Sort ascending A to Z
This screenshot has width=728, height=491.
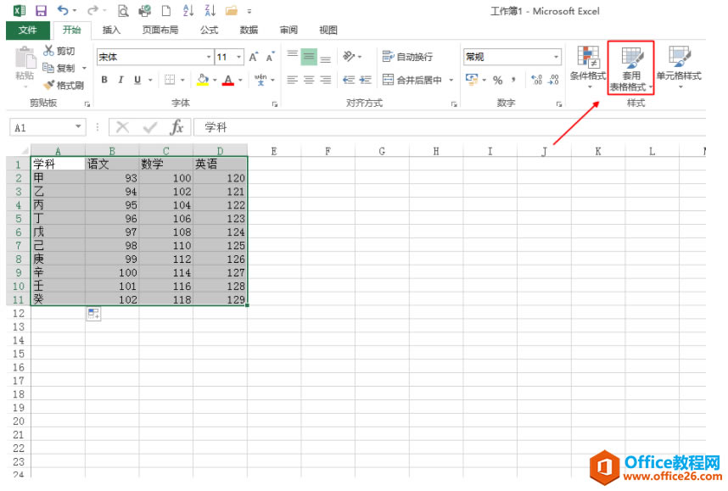tap(188, 10)
